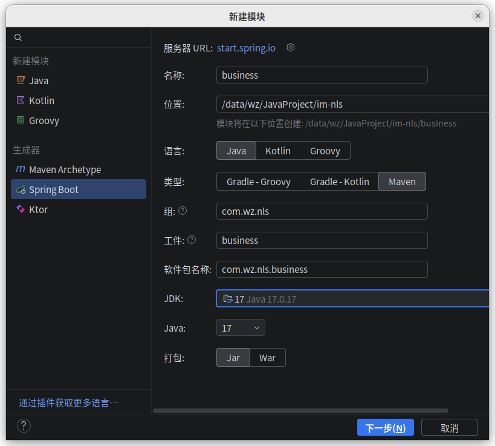Click the Ktor logo icon
The height and width of the screenshot is (446, 495).
21,209
